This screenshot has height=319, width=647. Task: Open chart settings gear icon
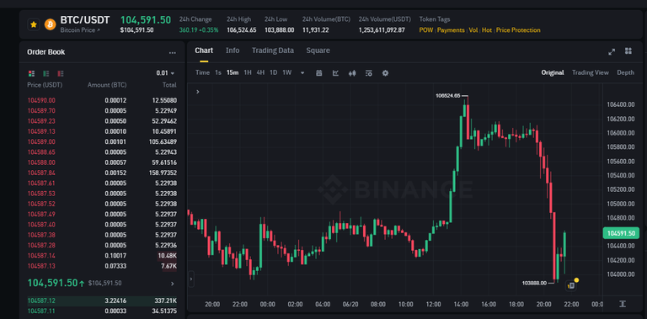click(385, 73)
